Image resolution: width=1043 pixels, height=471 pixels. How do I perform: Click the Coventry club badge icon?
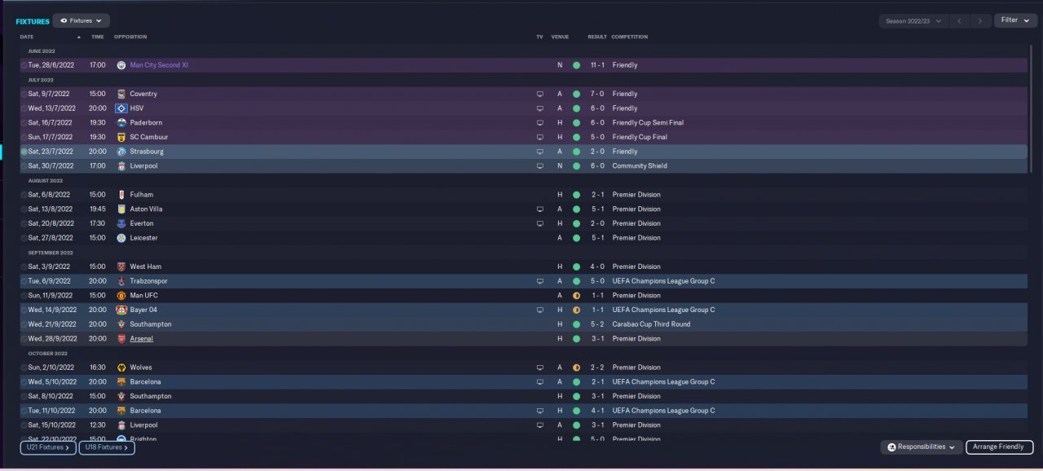point(121,94)
